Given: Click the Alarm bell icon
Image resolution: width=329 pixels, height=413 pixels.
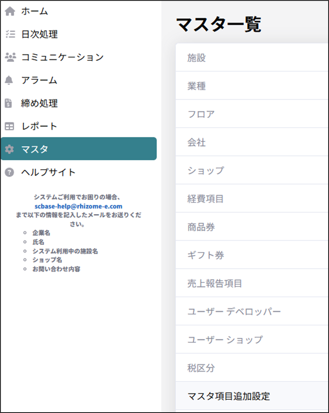Looking at the screenshot, I should (10, 80).
